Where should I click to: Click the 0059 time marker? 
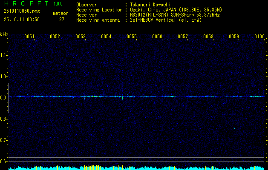[x=234, y=37]
